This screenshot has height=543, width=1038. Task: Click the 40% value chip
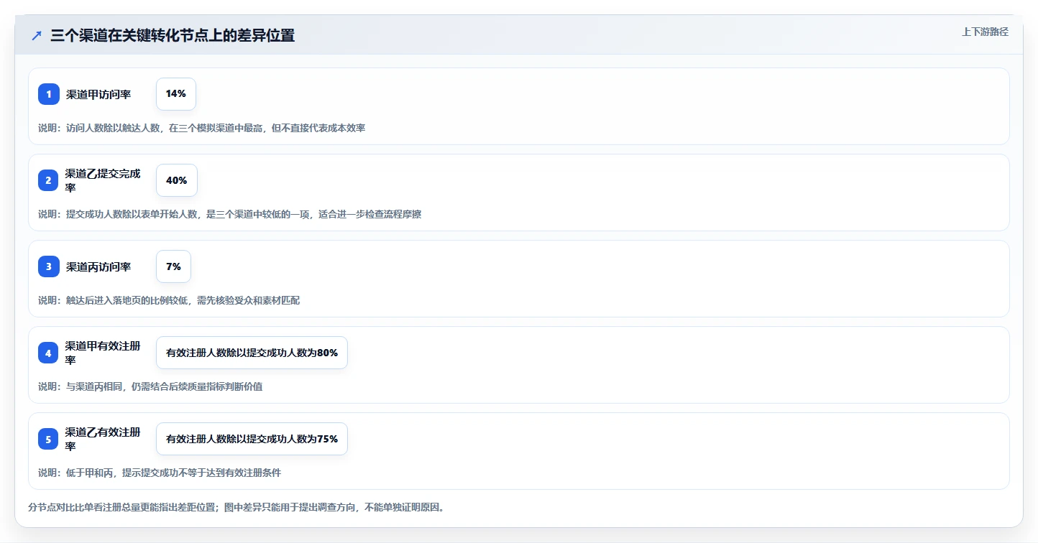[x=176, y=180]
